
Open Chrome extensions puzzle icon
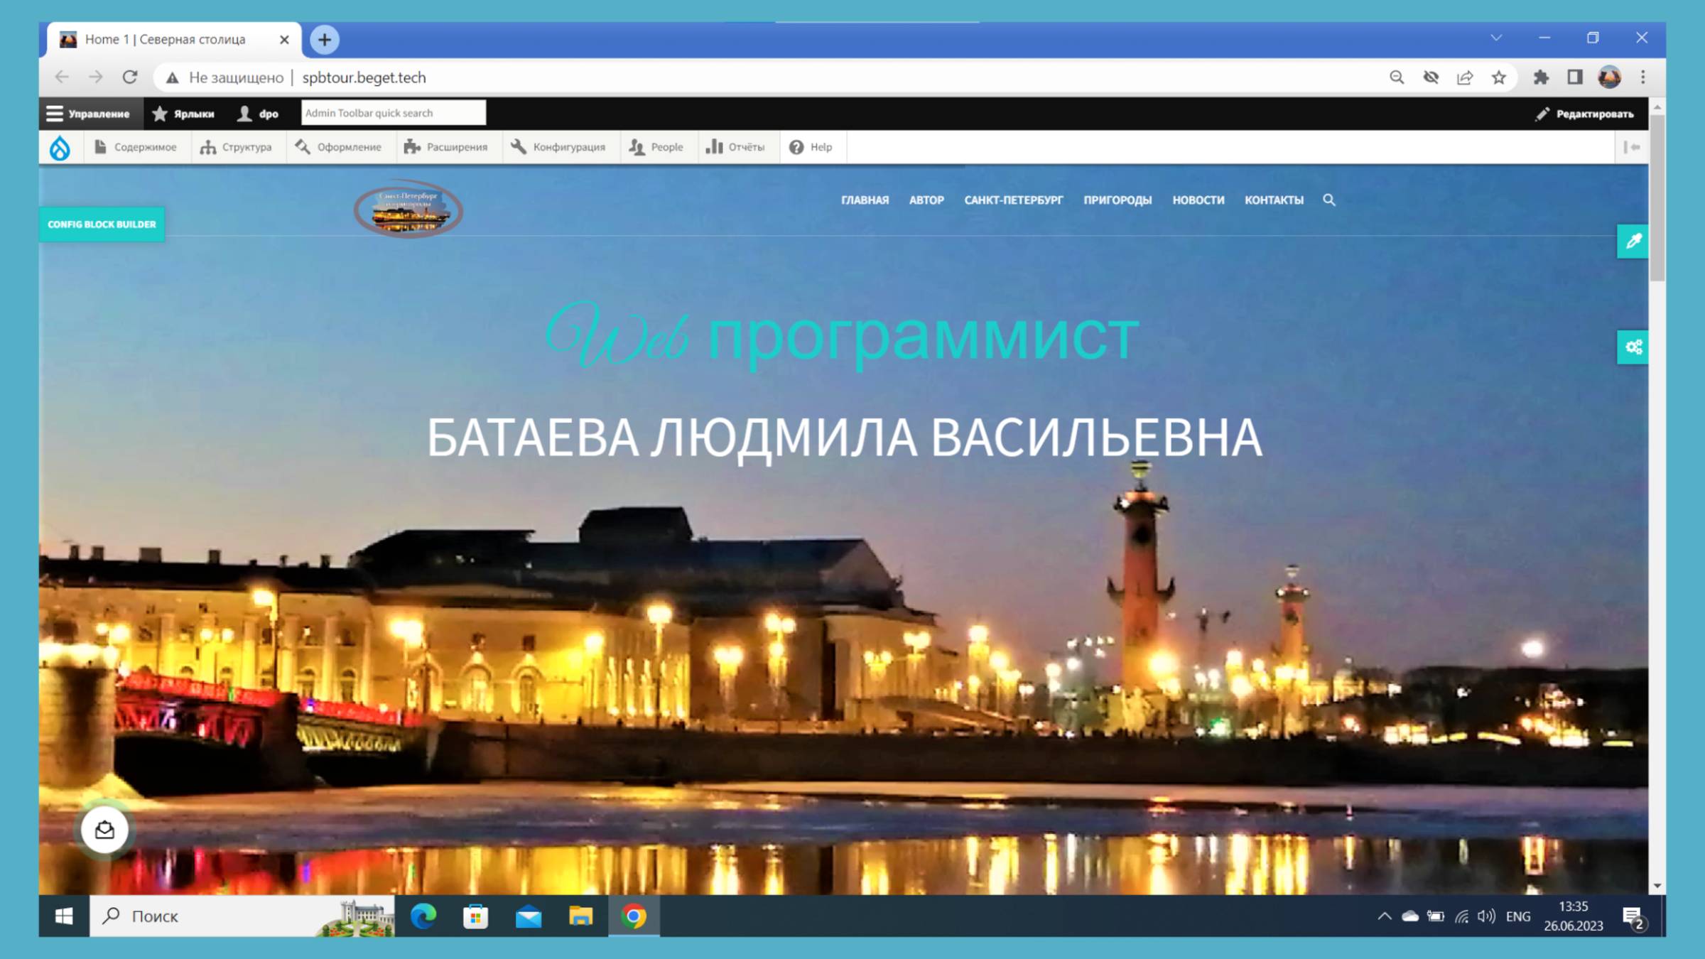tap(1540, 77)
